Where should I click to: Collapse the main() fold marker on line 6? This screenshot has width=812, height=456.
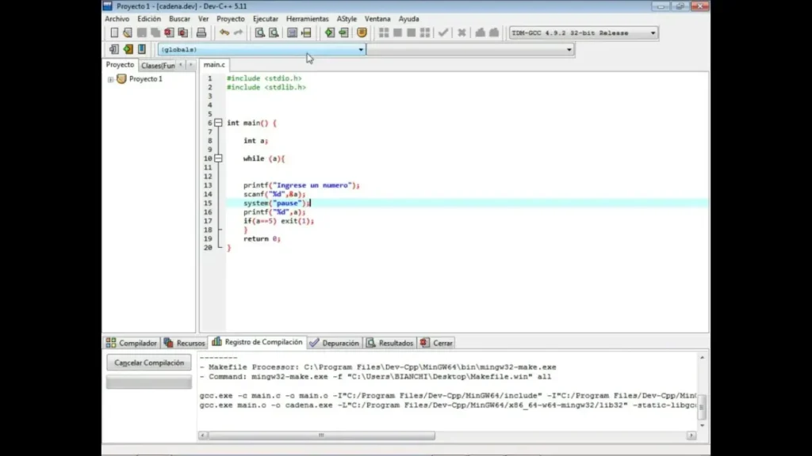tap(218, 123)
